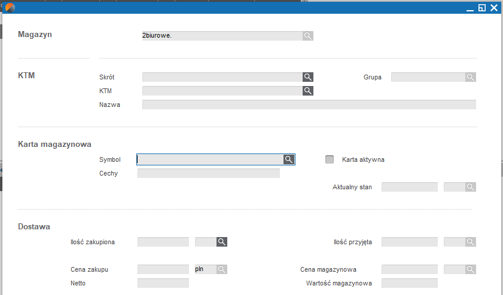The image size is (503, 295).
Task: Click the Netto value field
Action: point(163,283)
